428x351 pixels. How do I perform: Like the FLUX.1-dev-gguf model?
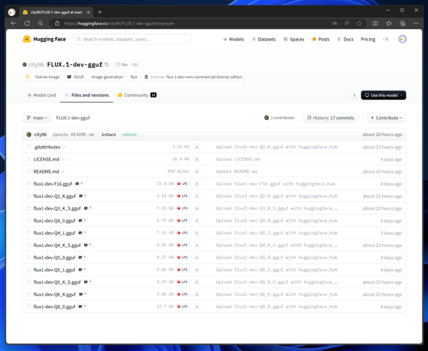(122, 65)
